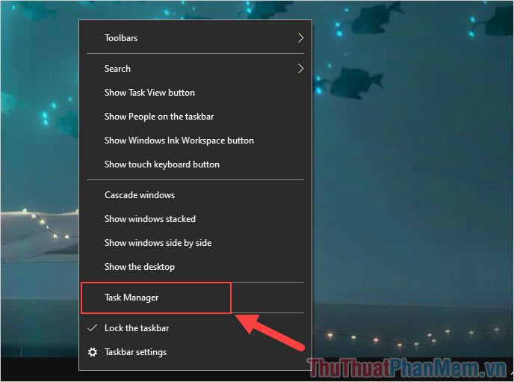Select Show windows side by side

click(195, 243)
